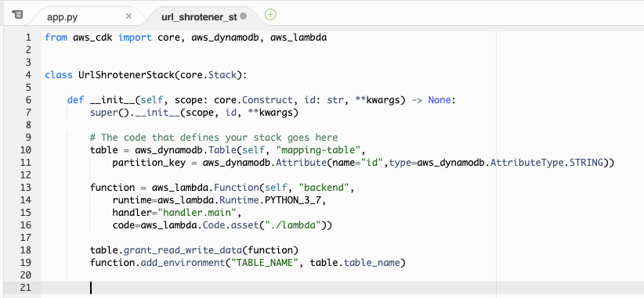Click the comment on line 9
Viewport: 644px width, 298px height.
(x=214, y=138)
